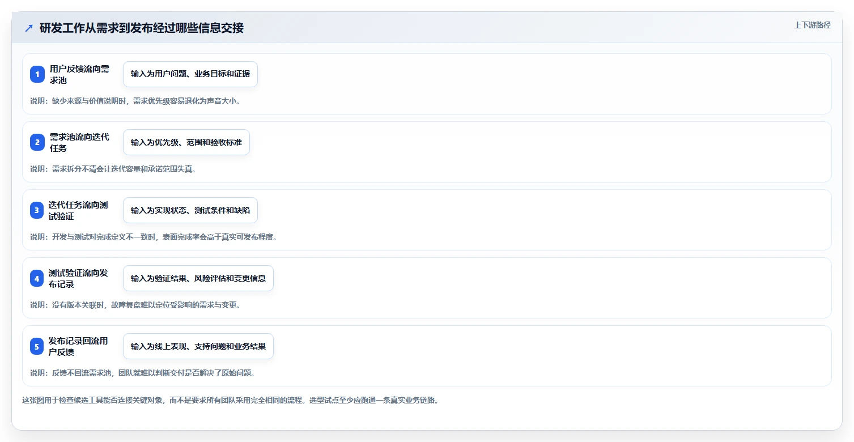This screenshot has height=442, width=854.
Task: Click the 输入为实现状态、测试条件和缺陷 chip
Action: tap(190, 210)
